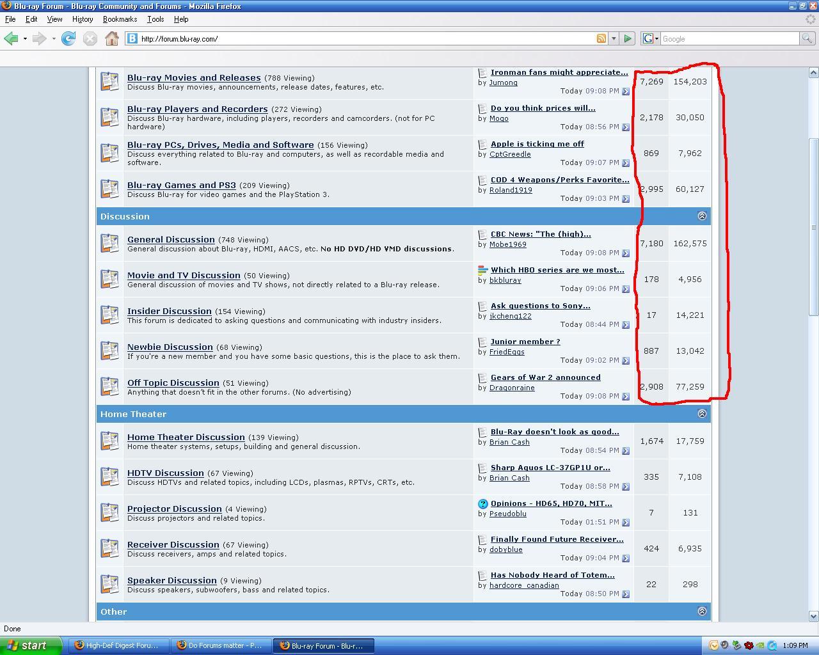Click the Forward navigation arrow
819x655 pixels.
point(39,38)
